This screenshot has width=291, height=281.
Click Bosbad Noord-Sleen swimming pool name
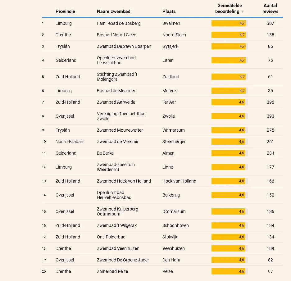[x=116, y=35]
